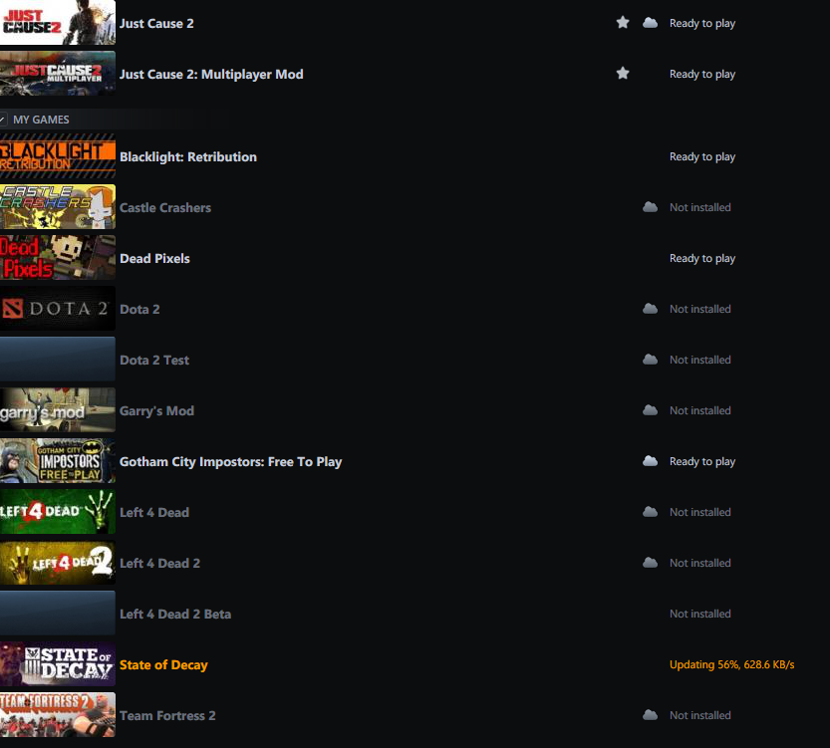Click favorite star for Just Cause 2: Multiplayer Mod
The image size is (830, 748).
coord(623,73)
